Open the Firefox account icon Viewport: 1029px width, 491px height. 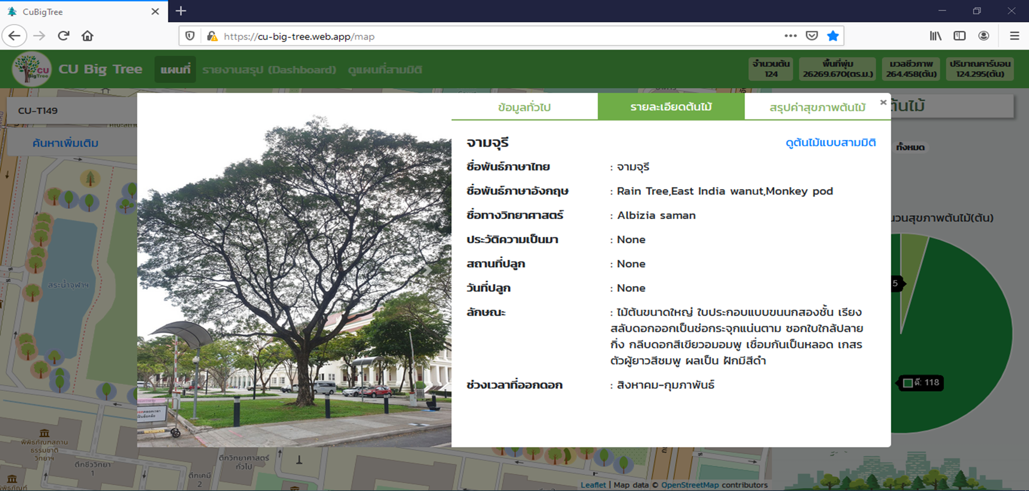click(983, 36)
